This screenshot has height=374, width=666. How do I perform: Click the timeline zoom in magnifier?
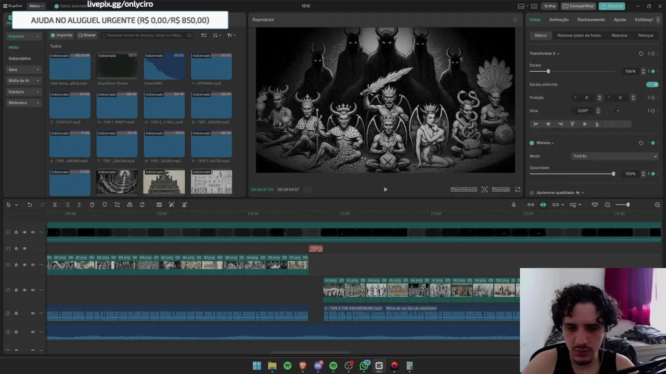tap(657, 205)
